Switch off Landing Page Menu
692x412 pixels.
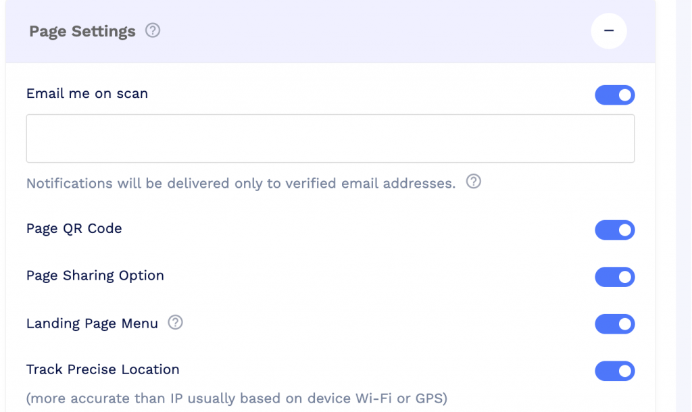pyautogui.click(x=615, y=324)
